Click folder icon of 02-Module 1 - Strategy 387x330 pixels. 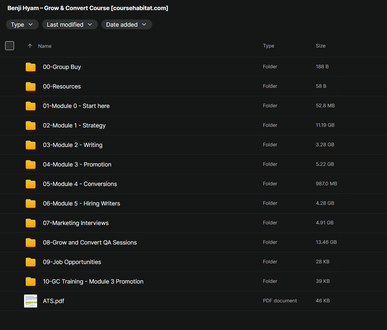(x=31, y=125)
